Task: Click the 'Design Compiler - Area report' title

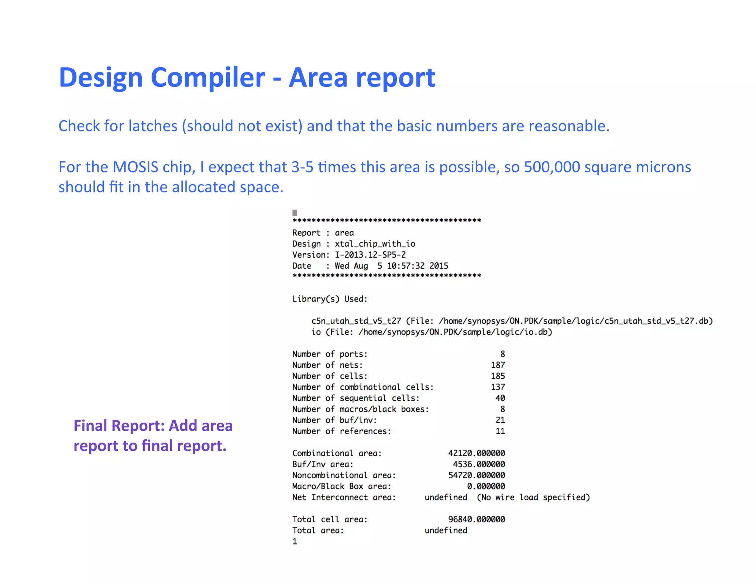Action: point(247,78)
